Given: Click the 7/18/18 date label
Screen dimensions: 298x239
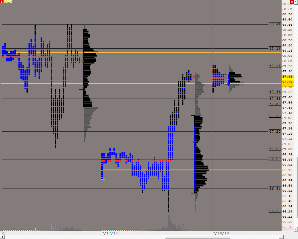Looking at the screenshot, I should click(x=221, y=233).
